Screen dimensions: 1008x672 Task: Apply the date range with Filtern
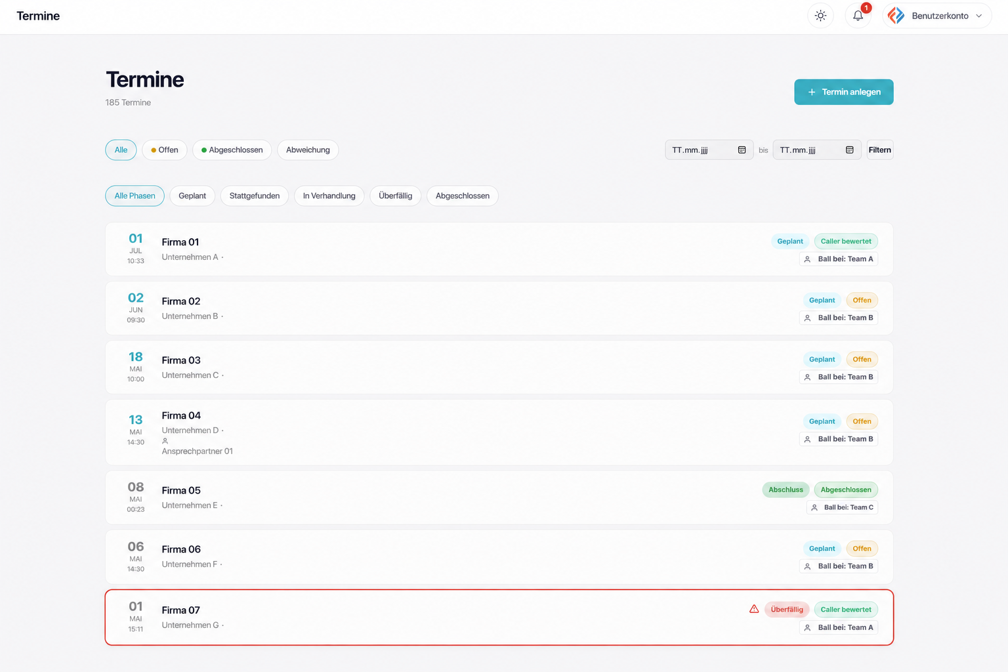pos(880,150)
